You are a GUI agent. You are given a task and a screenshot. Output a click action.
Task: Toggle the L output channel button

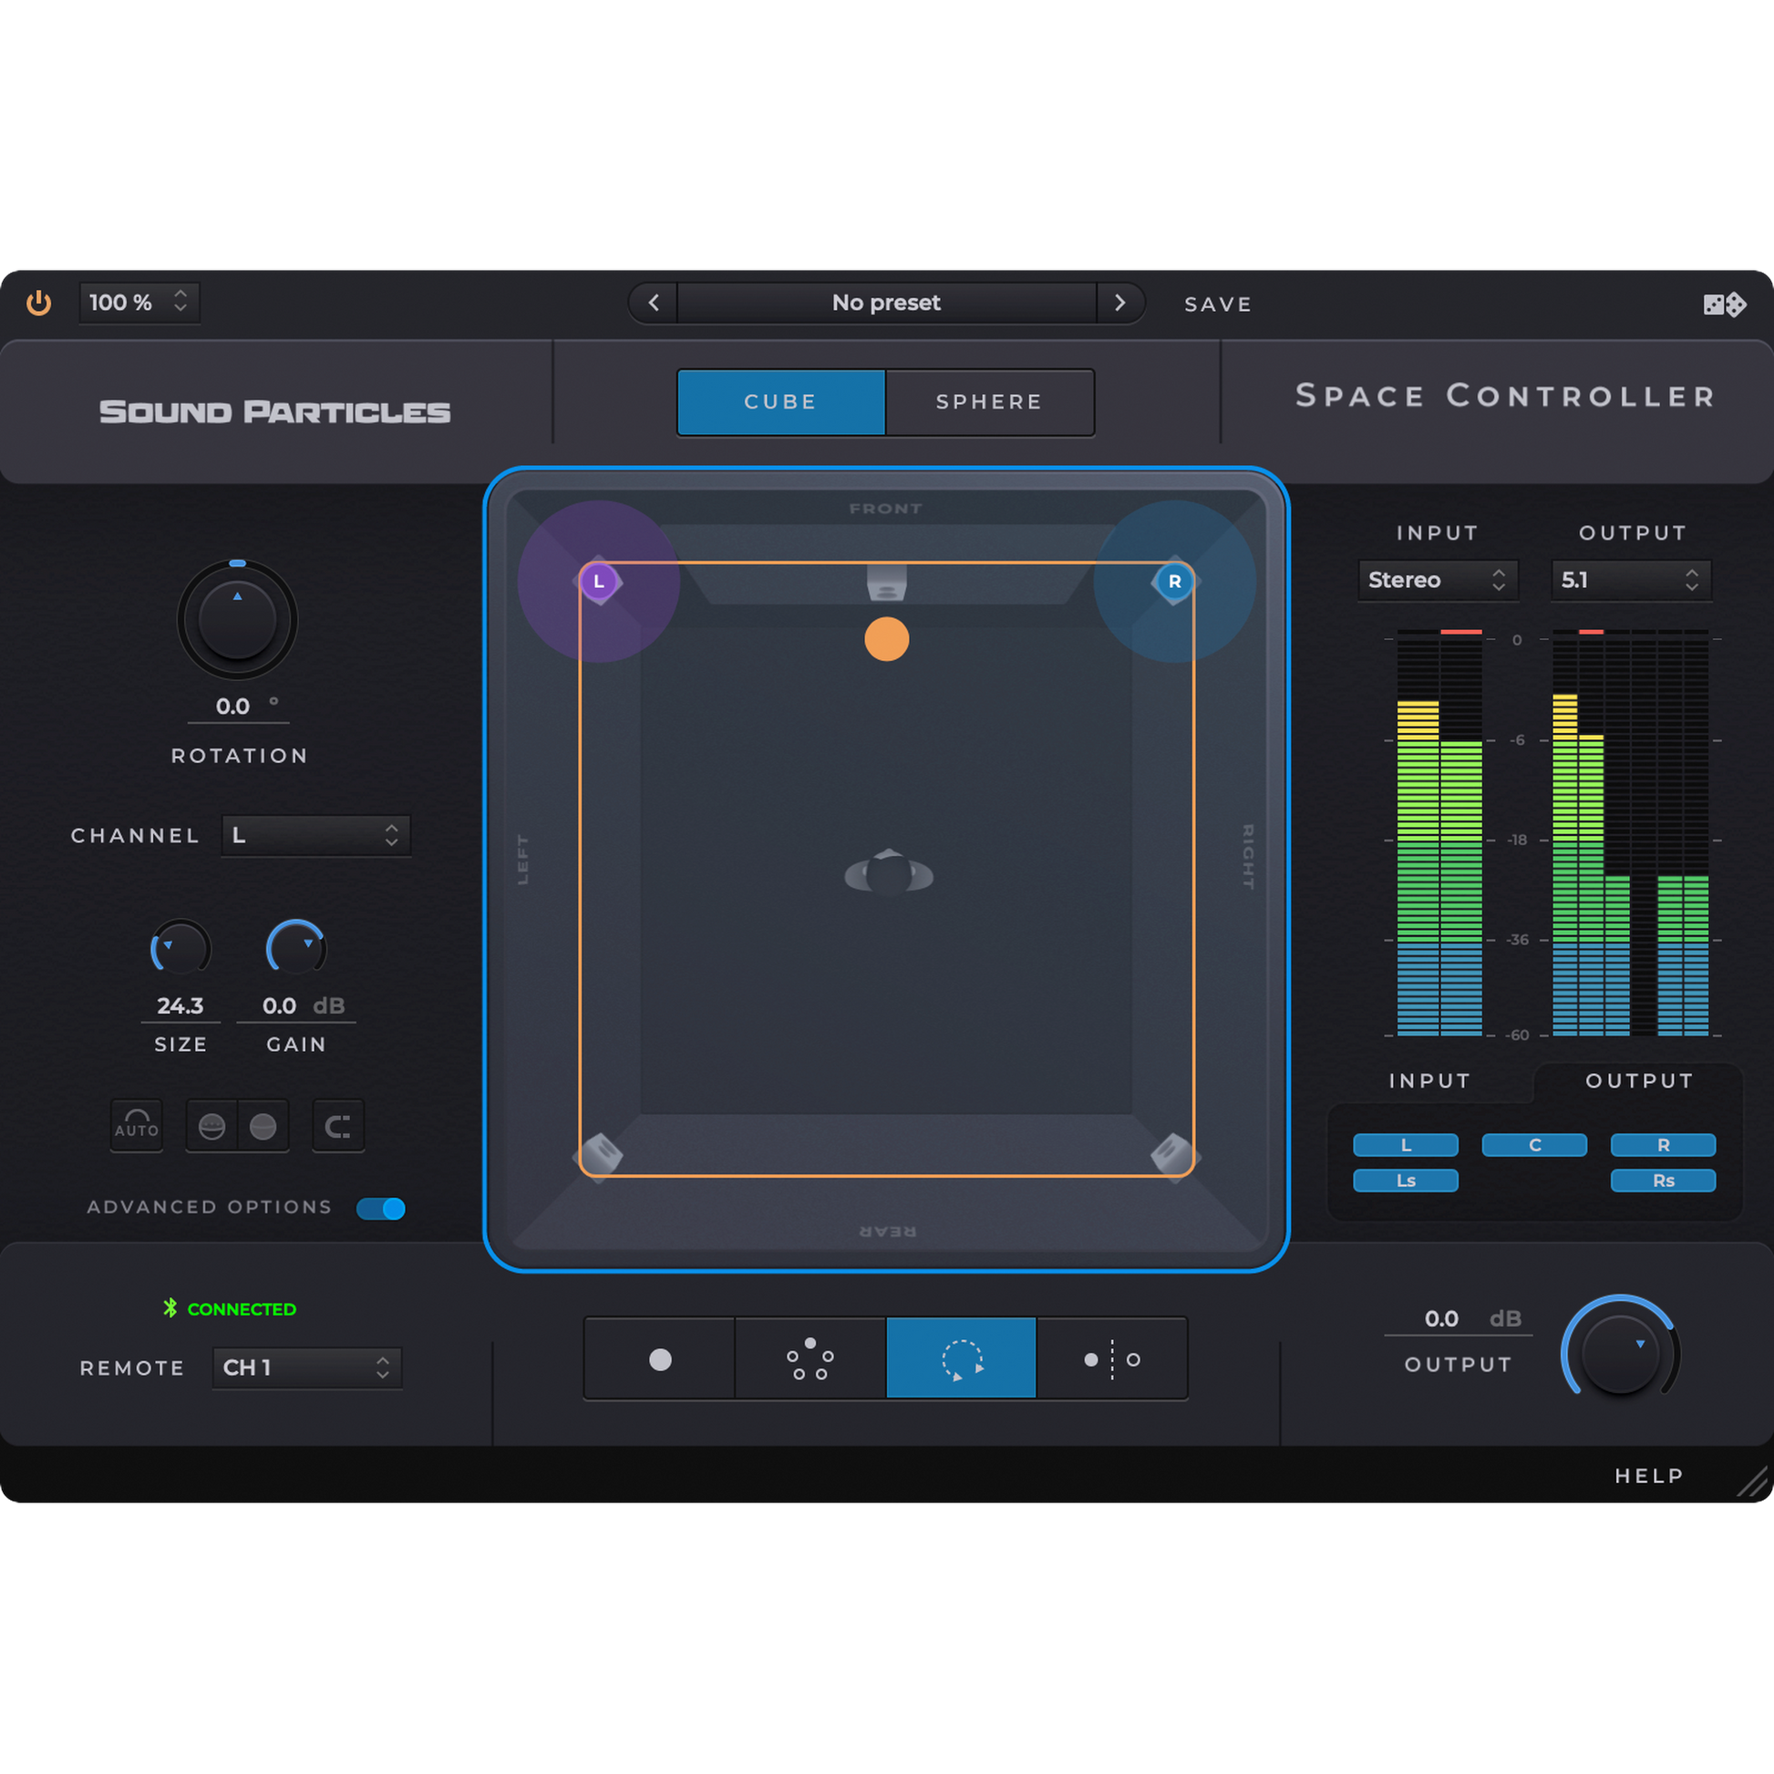click(1406, 1145)
